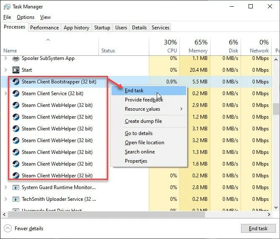The image size is (280, 239).
Task: Choose End task in context menu
Action: click(149, 91)
